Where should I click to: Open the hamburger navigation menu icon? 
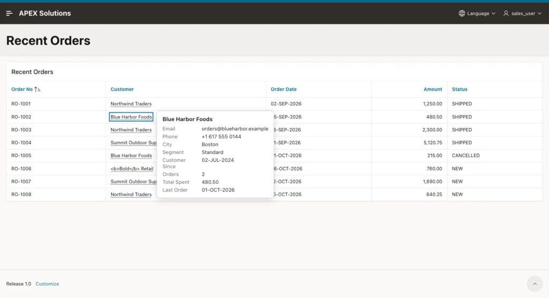pyautogui.click(x=10, y=13)
